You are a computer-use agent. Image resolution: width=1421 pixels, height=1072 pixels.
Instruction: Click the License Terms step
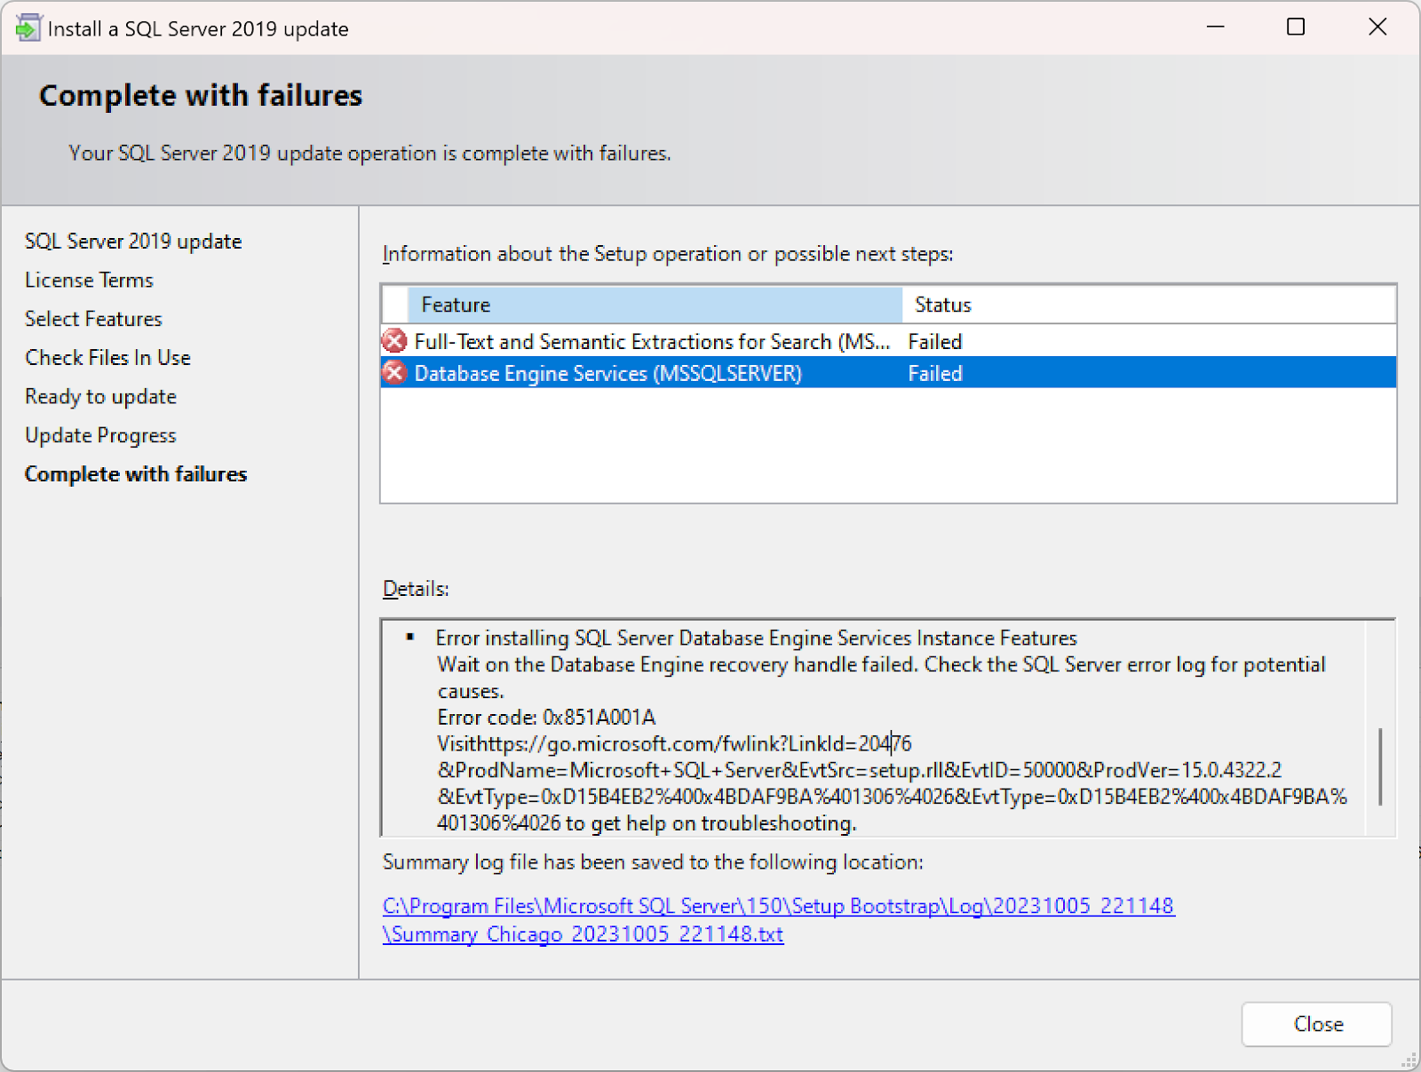pyautogui.click(x=89, y=280)
